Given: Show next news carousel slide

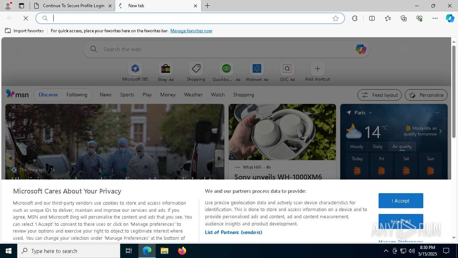Looking at the screenshot, I should [x=219, y=158].
